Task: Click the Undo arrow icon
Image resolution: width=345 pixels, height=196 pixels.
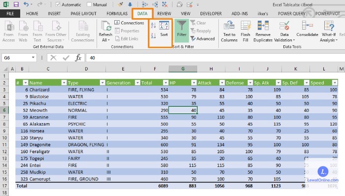Action: (26, 4)
